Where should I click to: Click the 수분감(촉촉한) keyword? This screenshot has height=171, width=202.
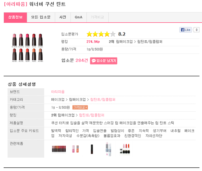pos(88,136)
